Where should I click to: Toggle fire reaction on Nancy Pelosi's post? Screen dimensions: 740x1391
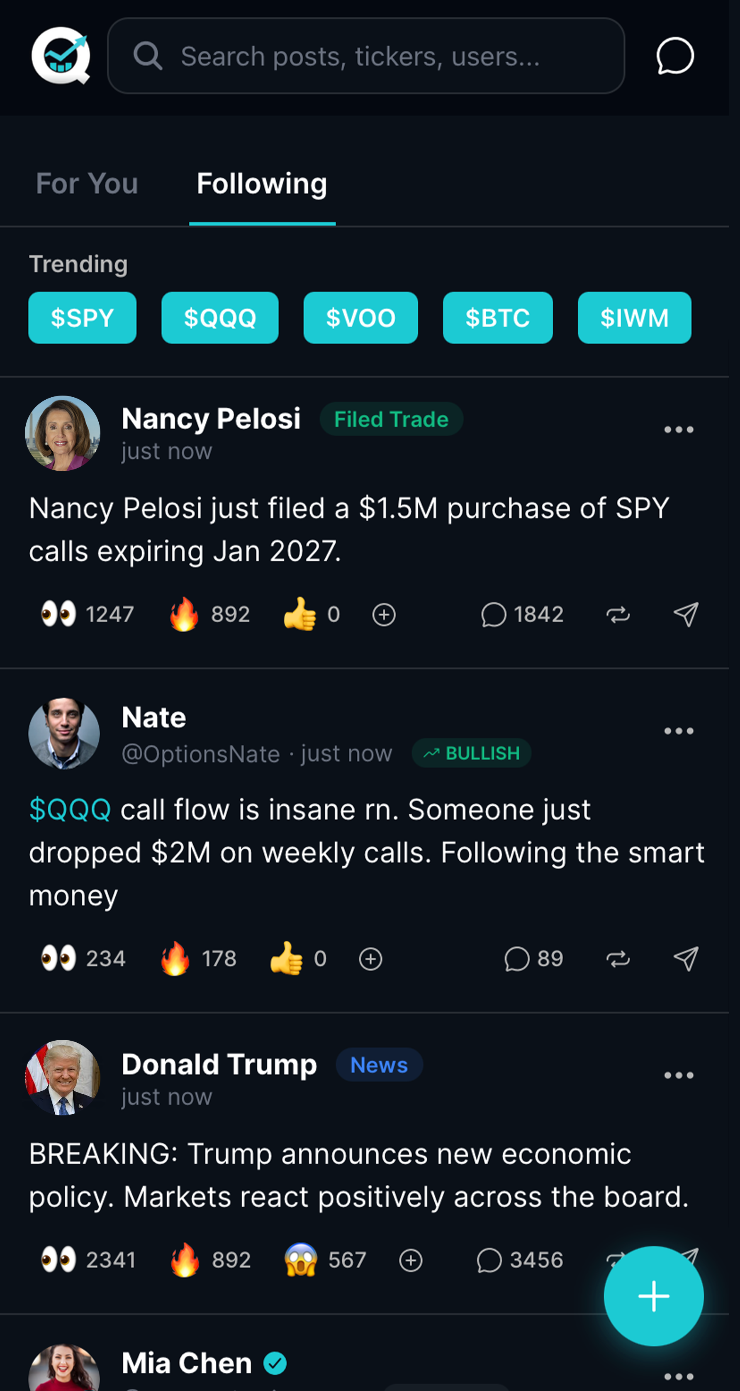tap(209, 614)
